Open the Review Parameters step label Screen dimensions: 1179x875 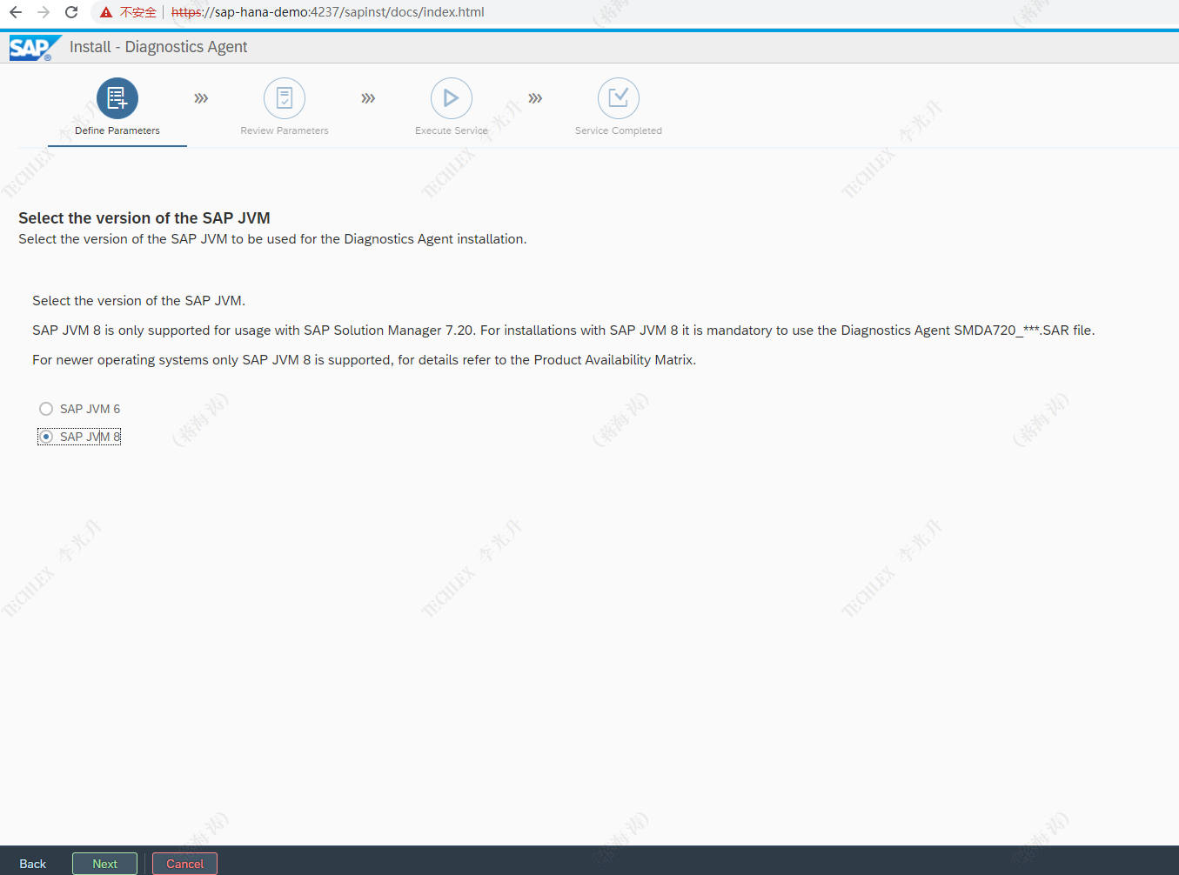285,130
